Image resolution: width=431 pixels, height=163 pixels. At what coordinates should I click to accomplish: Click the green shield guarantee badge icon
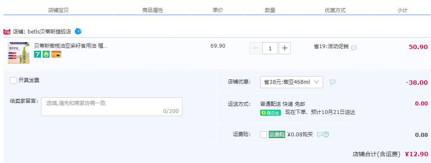(x=46, y=54)
